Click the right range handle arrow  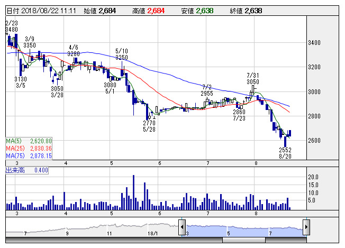(306, 227)
